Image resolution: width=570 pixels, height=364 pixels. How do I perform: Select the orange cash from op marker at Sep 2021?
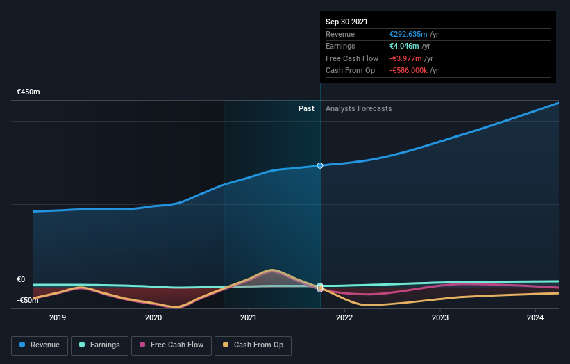[320, 288]
